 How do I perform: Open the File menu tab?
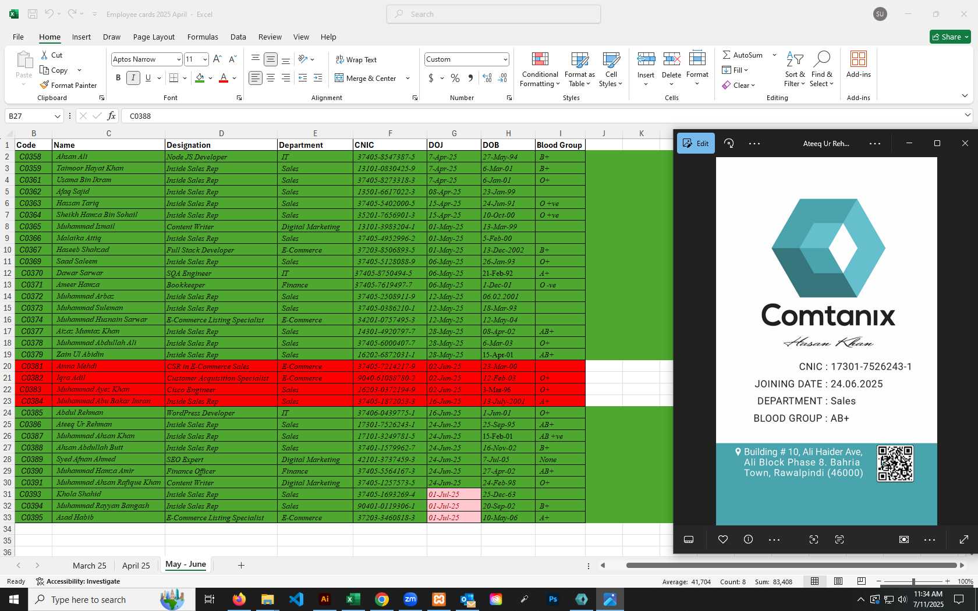pyautogui.click(x=18, y=37)
